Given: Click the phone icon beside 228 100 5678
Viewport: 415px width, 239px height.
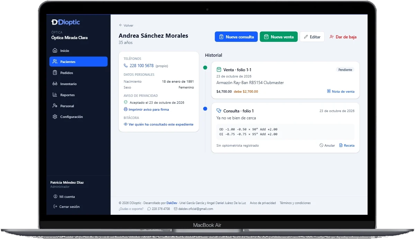Looking at the screenshot, I should click(x=126, y=66).
